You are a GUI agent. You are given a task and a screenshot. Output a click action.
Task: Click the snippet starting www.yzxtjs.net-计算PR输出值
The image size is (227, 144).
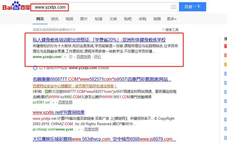[103, 121]
